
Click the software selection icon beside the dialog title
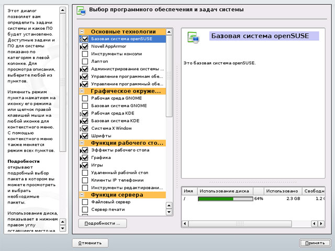81,10
